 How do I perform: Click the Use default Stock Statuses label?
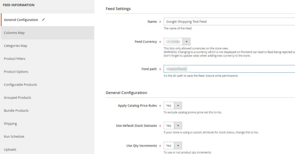tap(136, 126)
